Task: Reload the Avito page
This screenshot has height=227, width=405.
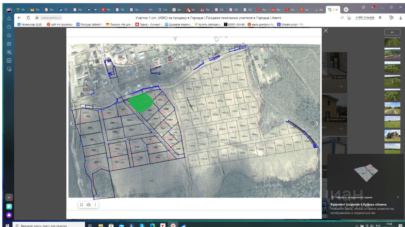Action: click(x=28, y=18)
